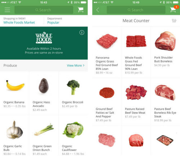Open Meat Counter filter sliders icon
Viewport: 180px width, 156px height.
point(174,21)
